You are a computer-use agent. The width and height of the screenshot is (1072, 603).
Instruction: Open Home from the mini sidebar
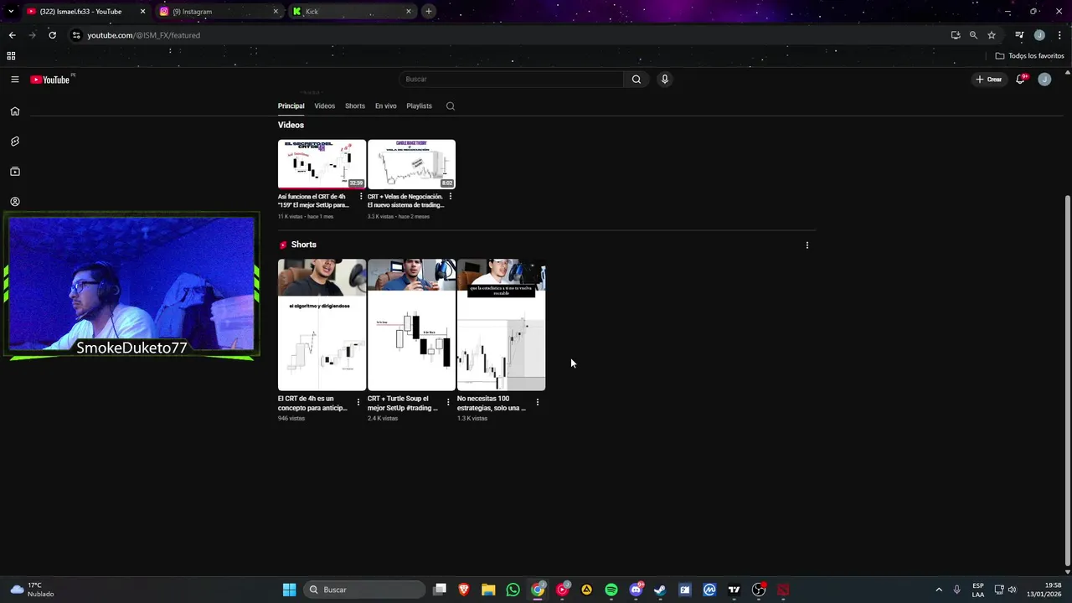(x=14, y=111)
